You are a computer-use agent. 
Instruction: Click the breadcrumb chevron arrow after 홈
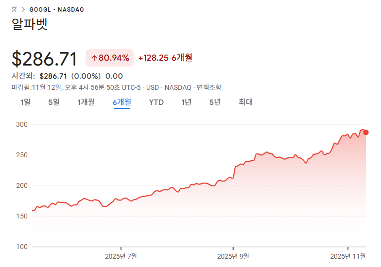(23, 10)
